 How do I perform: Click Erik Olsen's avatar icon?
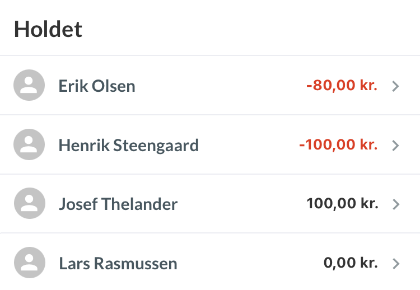point(29,86)
